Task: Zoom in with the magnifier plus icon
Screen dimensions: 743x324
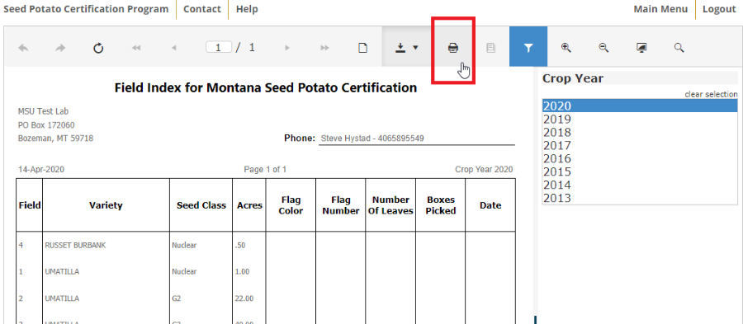Action: tap(566, 47)
